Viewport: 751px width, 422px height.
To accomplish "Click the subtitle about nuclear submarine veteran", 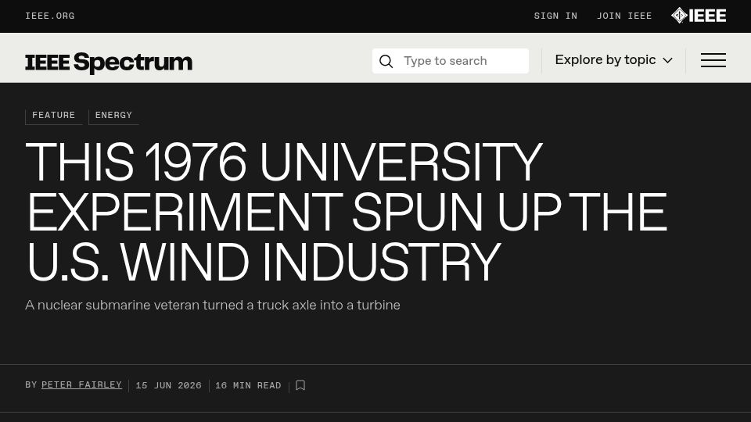I will [x=213, y=306].
